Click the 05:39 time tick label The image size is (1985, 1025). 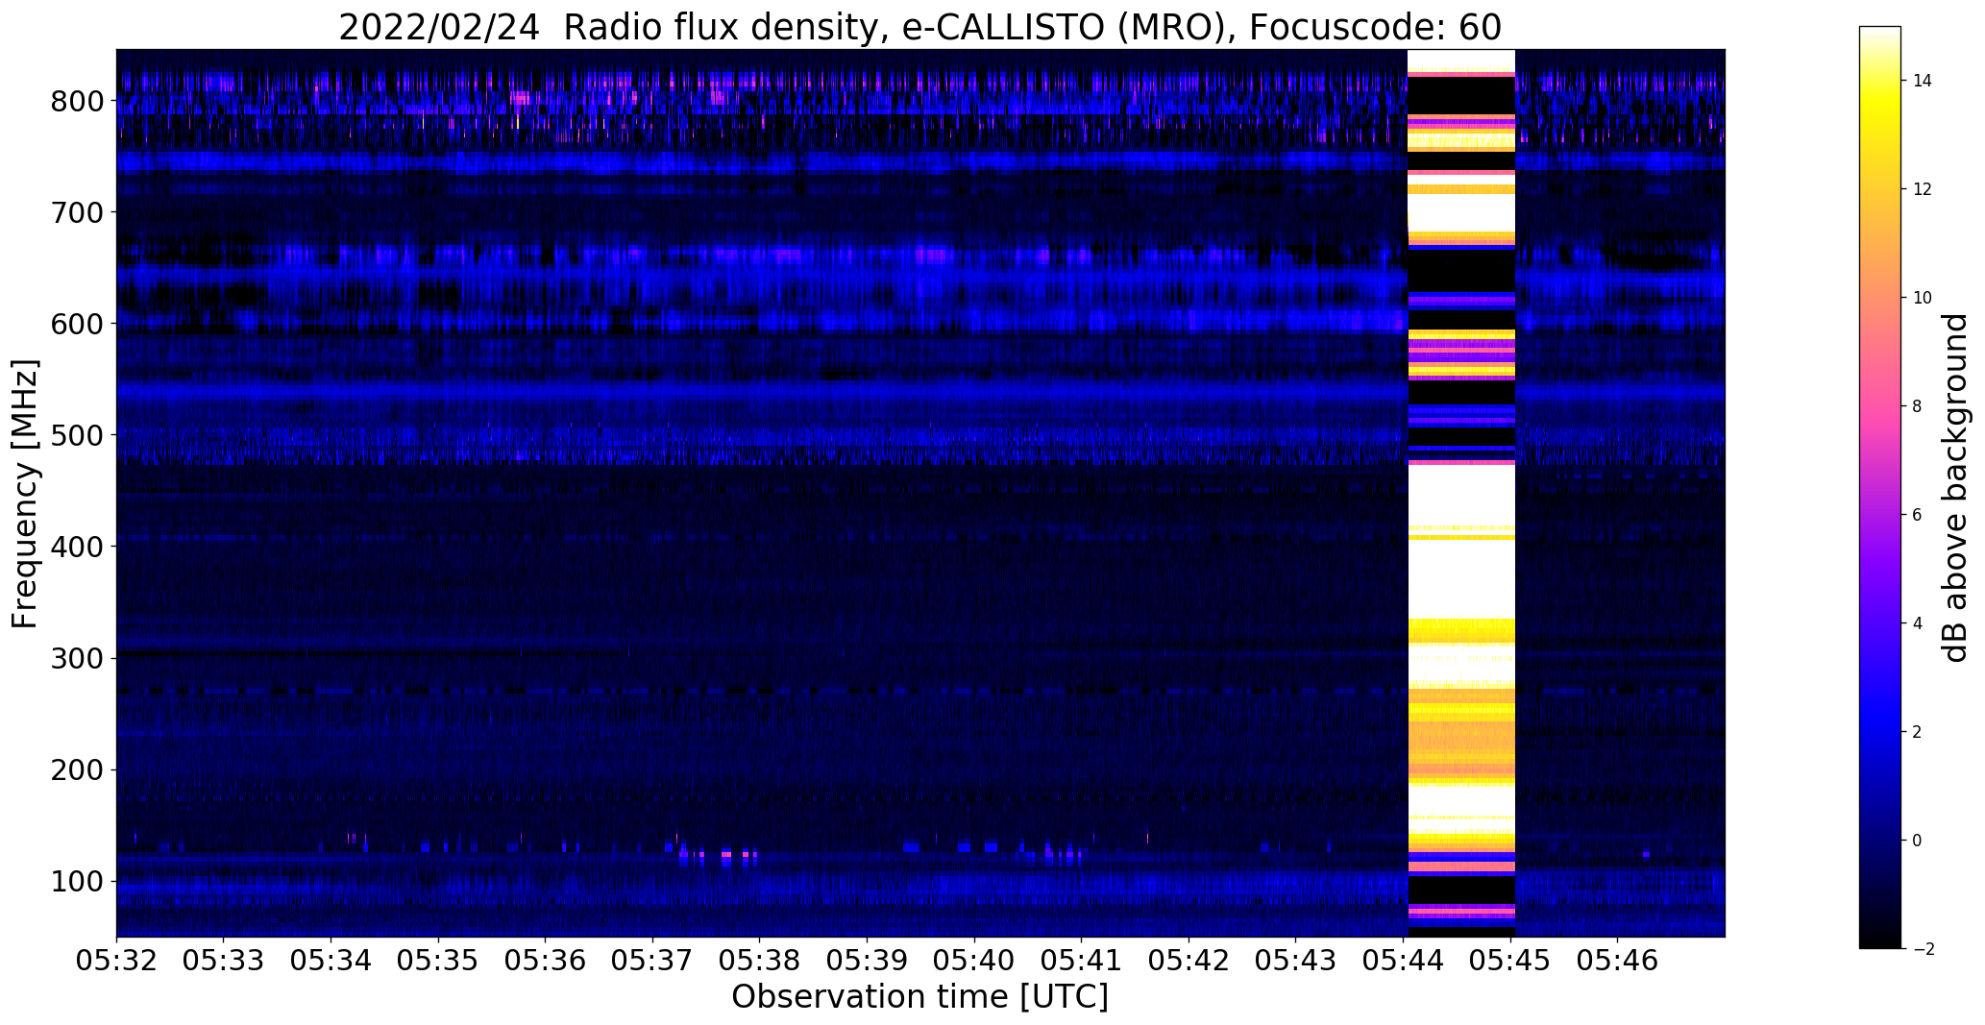[x=868, y=960]
